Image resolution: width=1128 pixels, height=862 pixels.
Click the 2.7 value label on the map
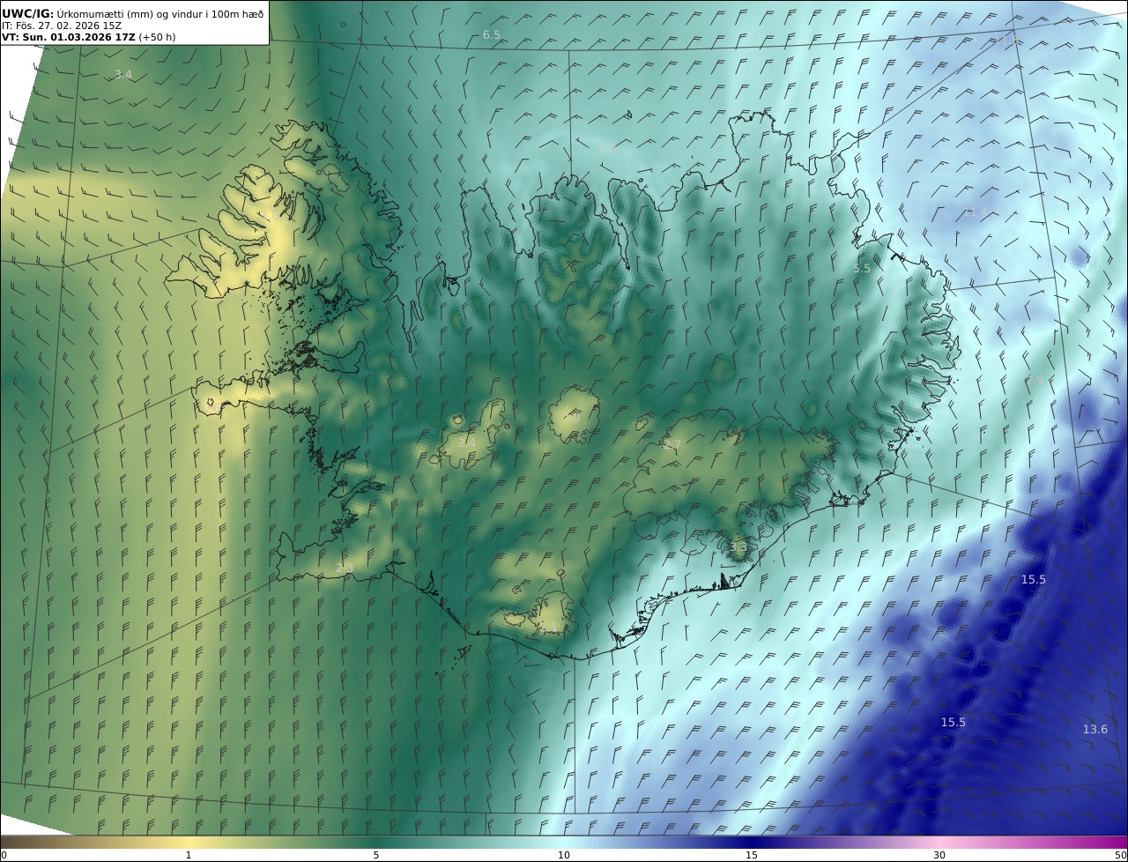(x=672, y=444)
